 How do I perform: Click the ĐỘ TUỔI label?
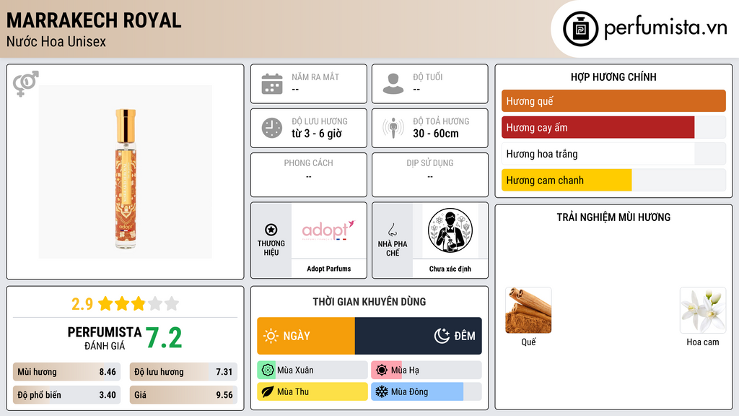428,77
